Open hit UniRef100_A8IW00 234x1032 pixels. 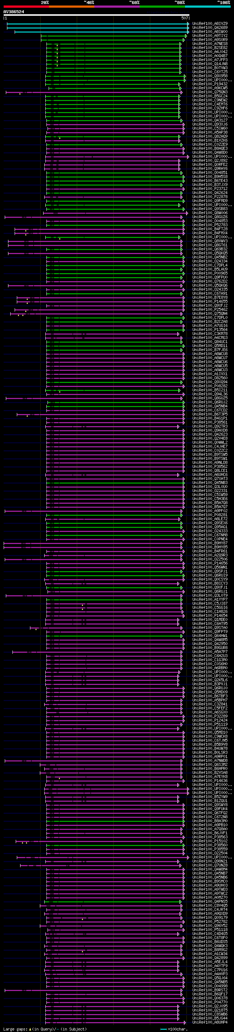point(210,31)
